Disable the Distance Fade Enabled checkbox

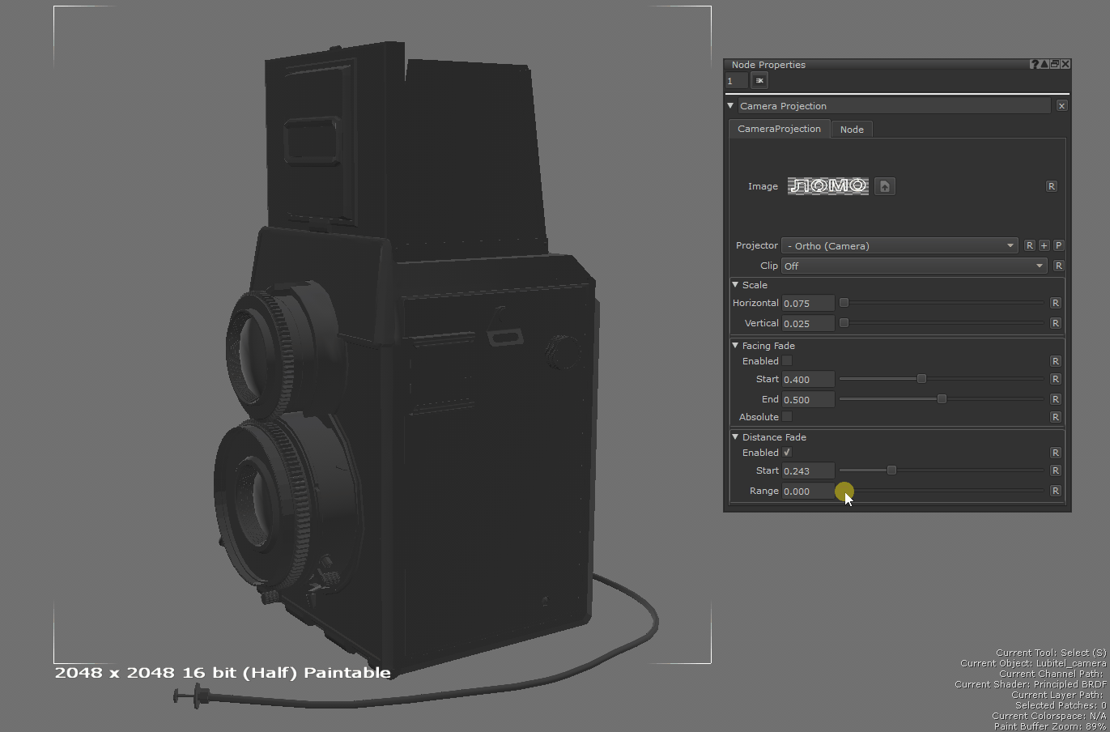787,453
